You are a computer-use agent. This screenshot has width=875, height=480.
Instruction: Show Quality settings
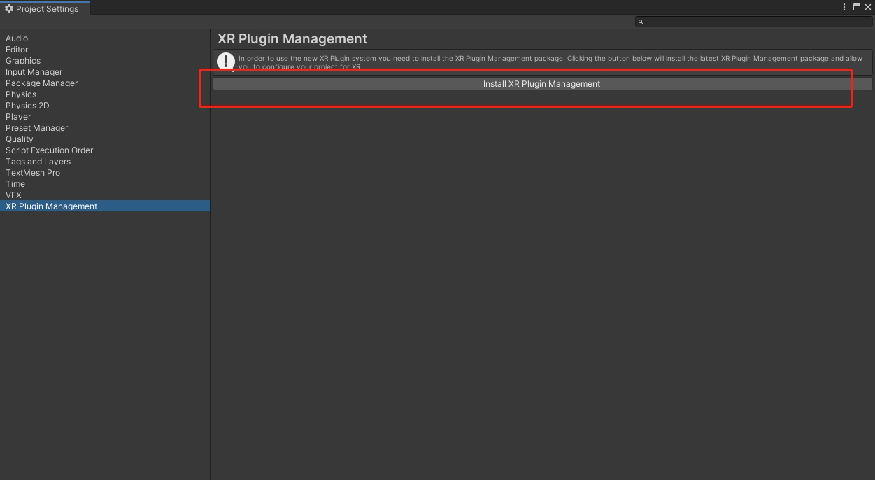[x=20, y=139]
